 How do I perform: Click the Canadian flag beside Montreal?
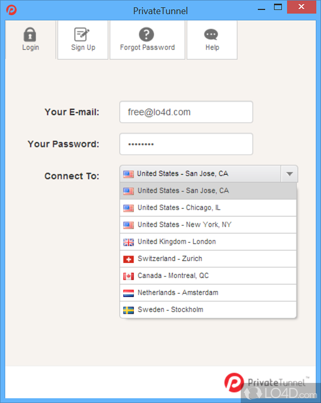point(128,276)
